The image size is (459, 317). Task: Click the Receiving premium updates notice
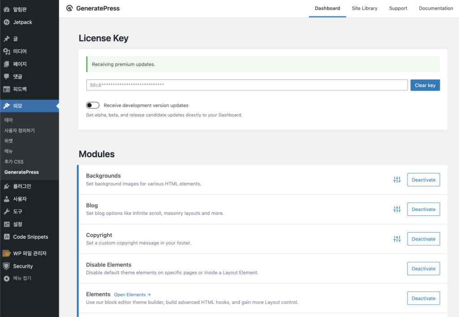263,64
